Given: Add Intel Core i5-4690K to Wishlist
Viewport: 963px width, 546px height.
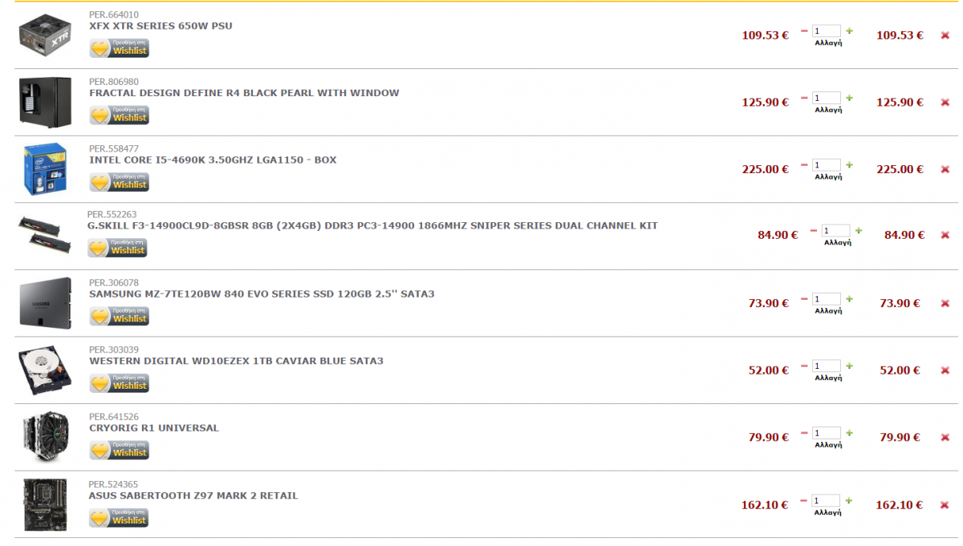Looking at the screenshot, I should pos(120,183).
